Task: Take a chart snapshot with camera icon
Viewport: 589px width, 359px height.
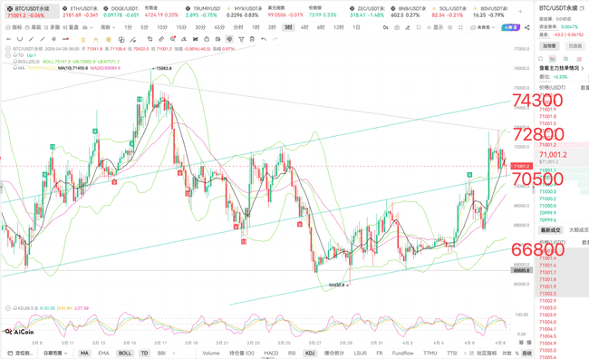Action: click(397, 27)
